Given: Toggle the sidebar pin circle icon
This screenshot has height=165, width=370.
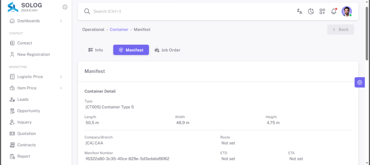Looking at the screenshot, I should click(65, 7).
